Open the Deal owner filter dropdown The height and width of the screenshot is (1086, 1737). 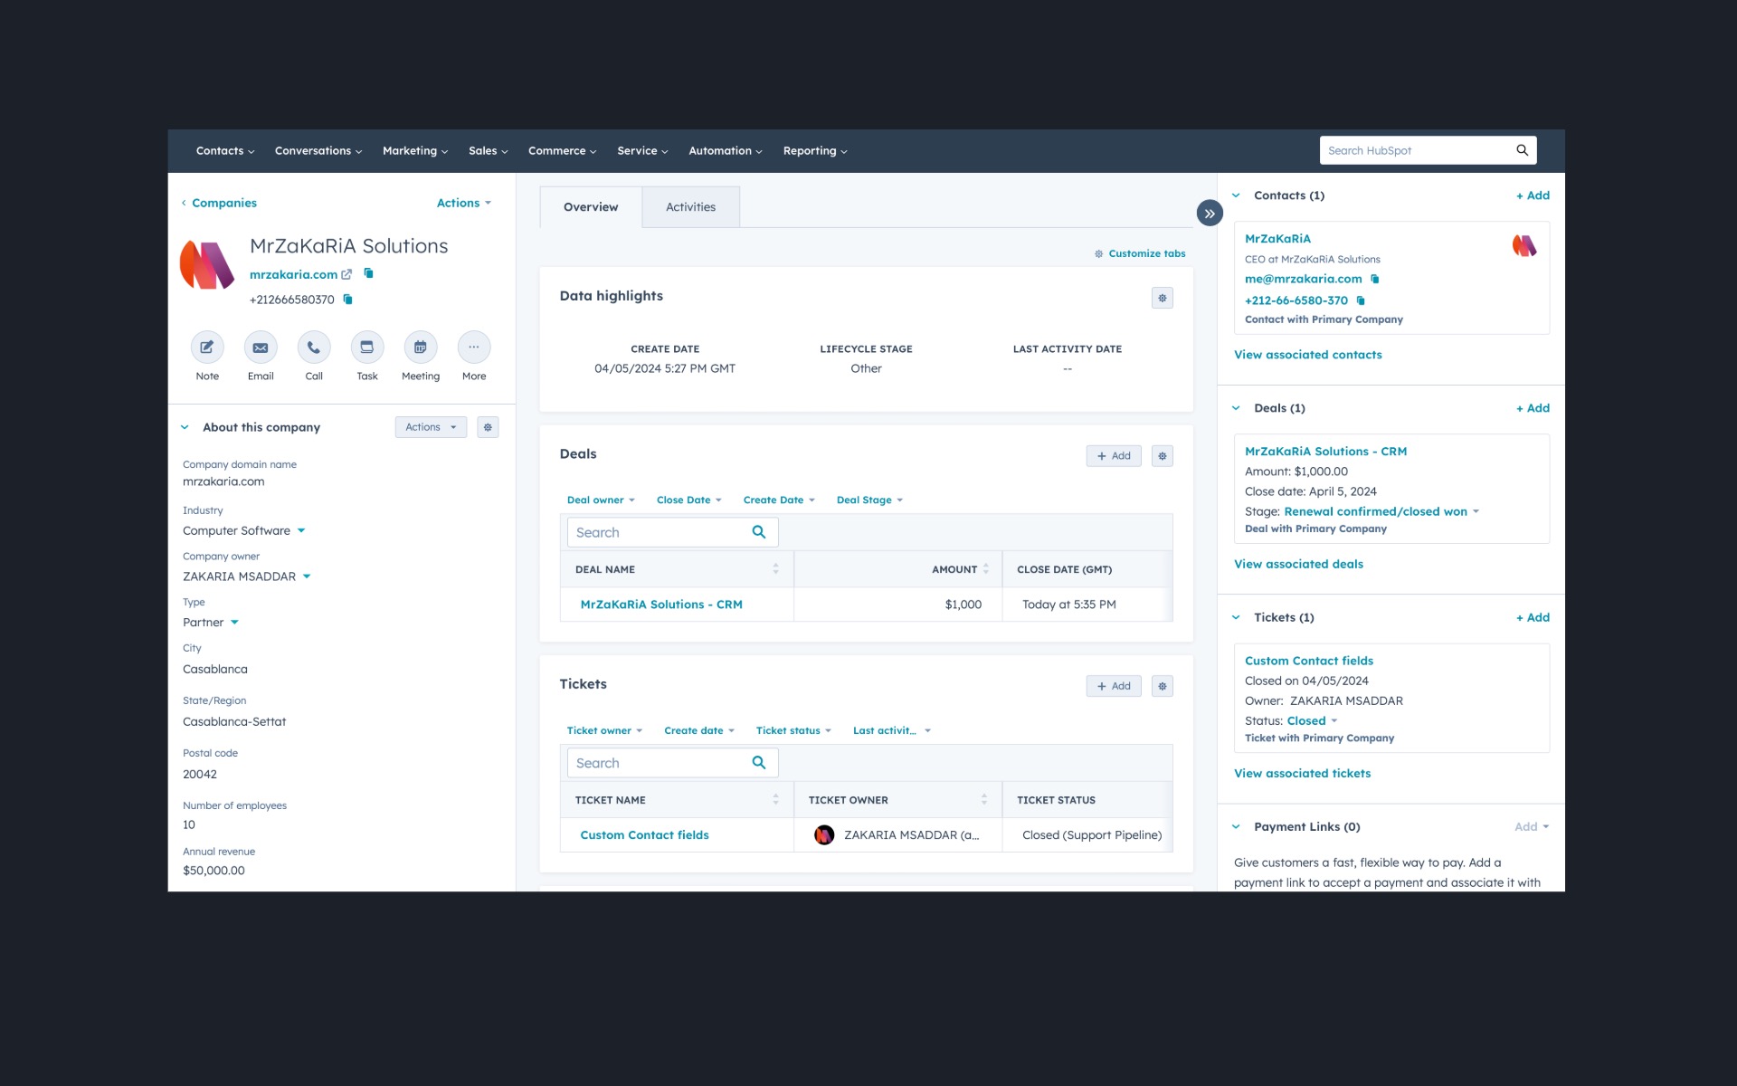600,500
